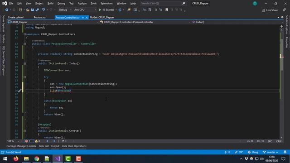The image size is (290, 163).
Task: Click the screwdriver quick action icon on line 26
Action: [x=20, y=91]
